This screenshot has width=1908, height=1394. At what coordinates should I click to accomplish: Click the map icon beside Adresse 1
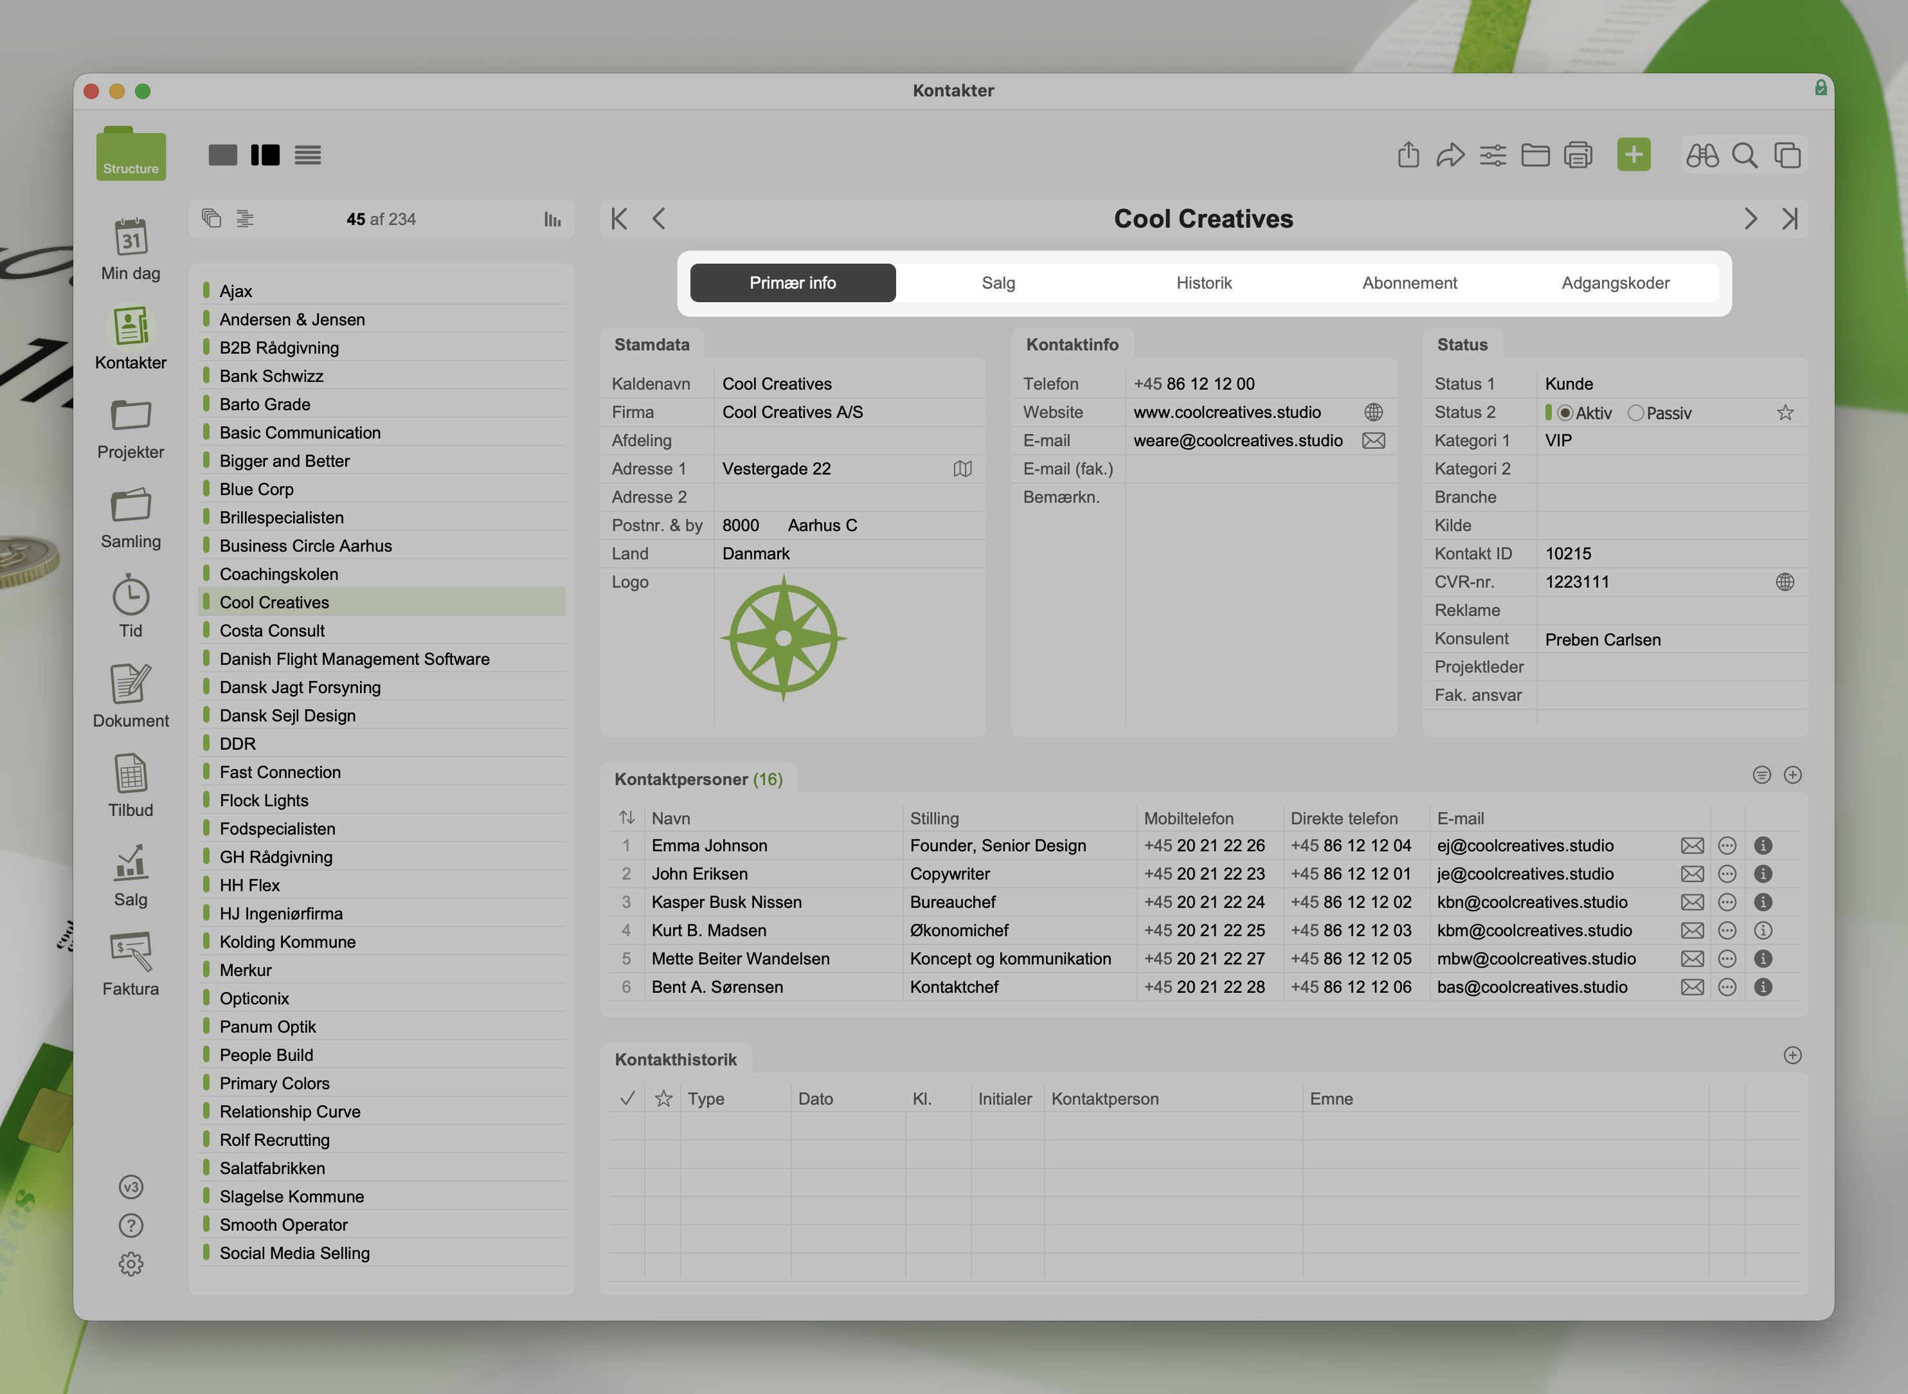(x=962, y=468)
